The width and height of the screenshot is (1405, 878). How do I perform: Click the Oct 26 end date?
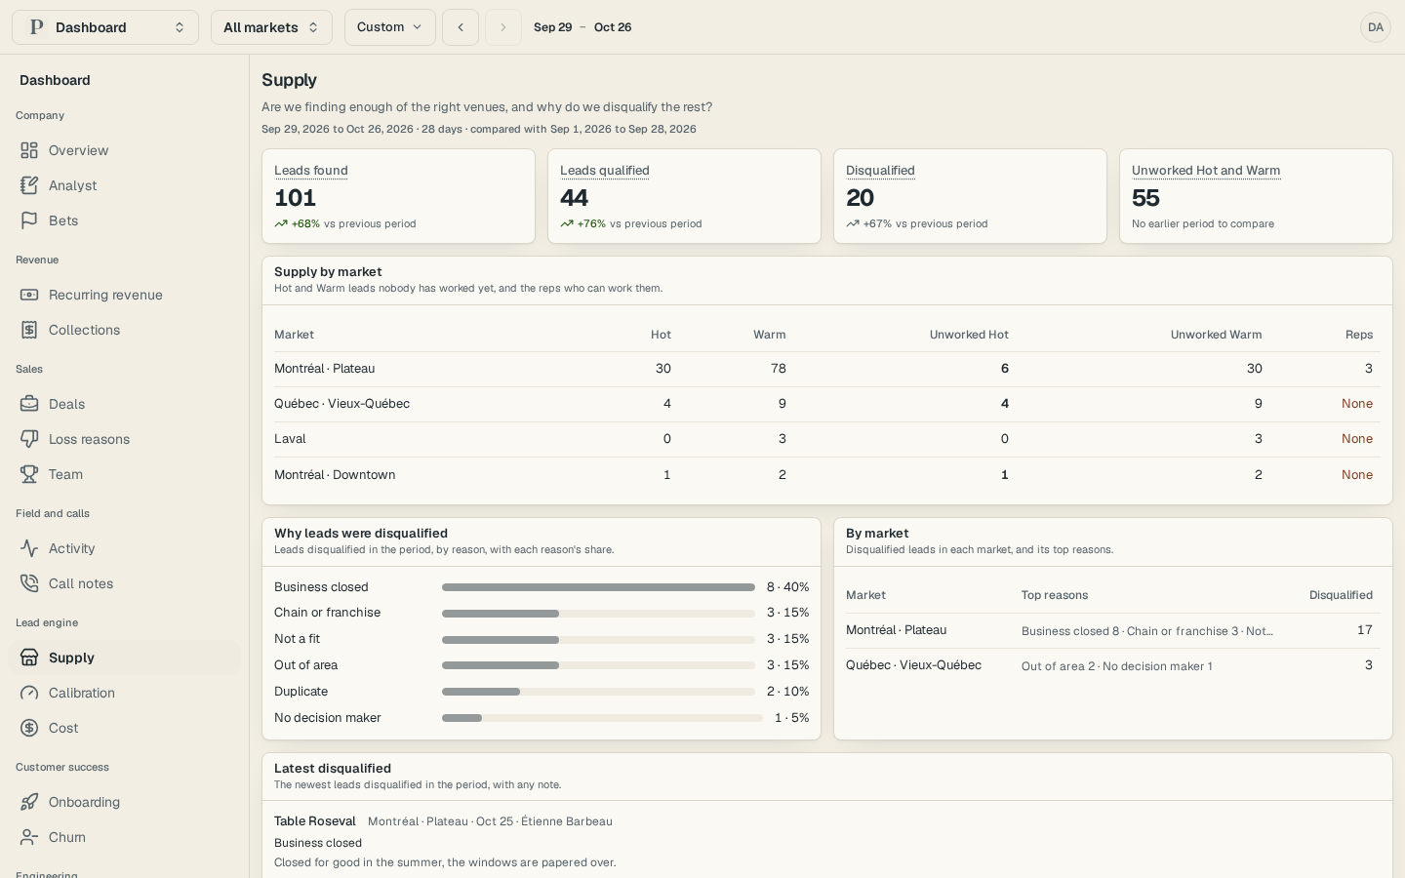click(613, 27)
